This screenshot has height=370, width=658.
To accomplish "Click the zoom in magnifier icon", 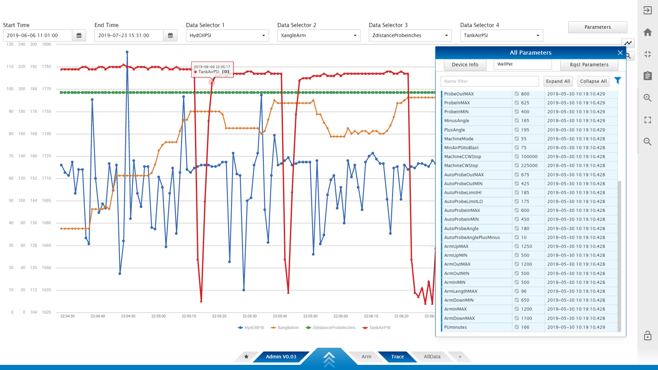I will 647,98.
